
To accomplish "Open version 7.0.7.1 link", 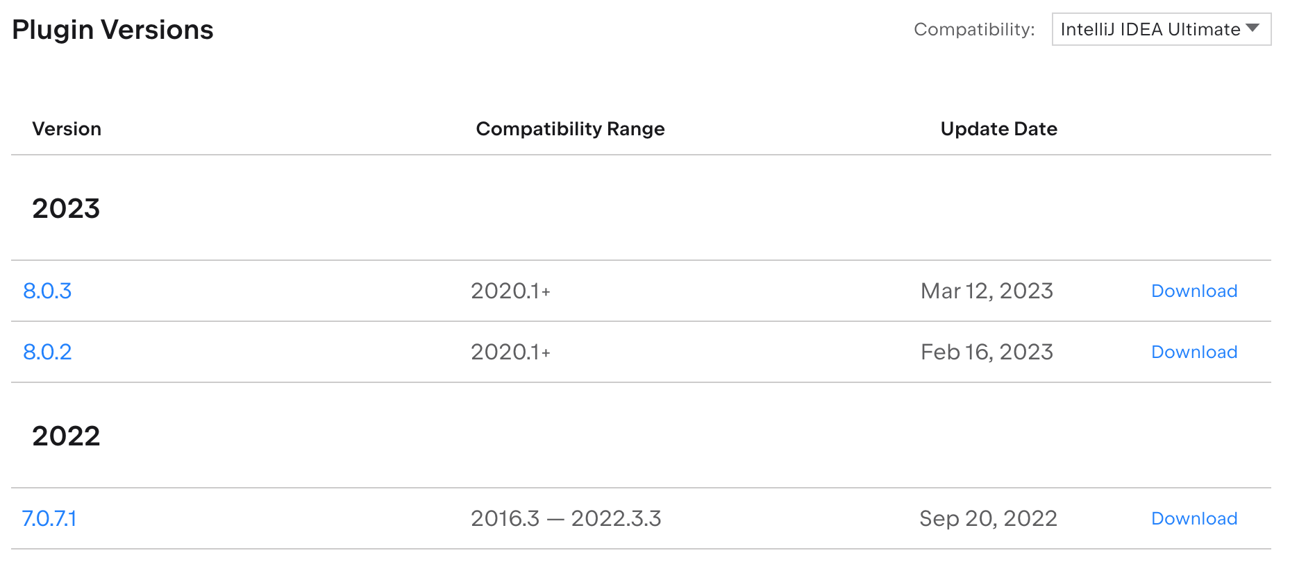I will (x=49, y=518).
